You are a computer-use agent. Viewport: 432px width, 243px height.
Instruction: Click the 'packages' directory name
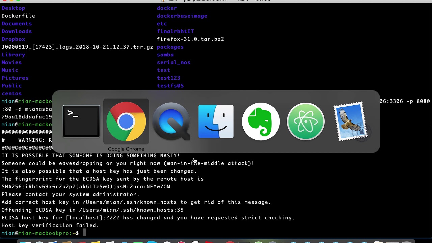pos(170,47)
